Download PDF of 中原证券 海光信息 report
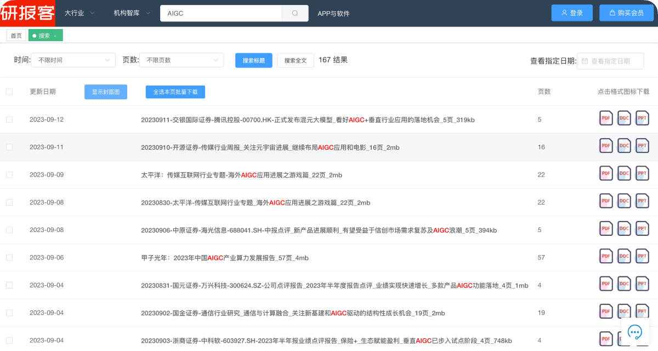 point(606,228)
